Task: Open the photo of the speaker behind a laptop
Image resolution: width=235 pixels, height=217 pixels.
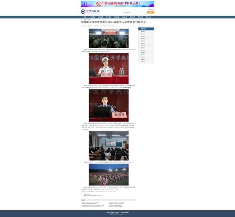Action: 108,106
